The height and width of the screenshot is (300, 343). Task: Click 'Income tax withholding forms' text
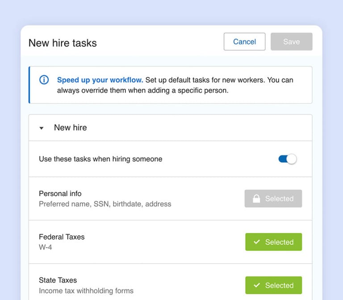[x=86, y=291]
